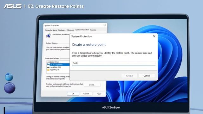Select the OS (C:) (System) drive row
The height and width of the screenshot is (114, 203).
(x=58, y=65)
